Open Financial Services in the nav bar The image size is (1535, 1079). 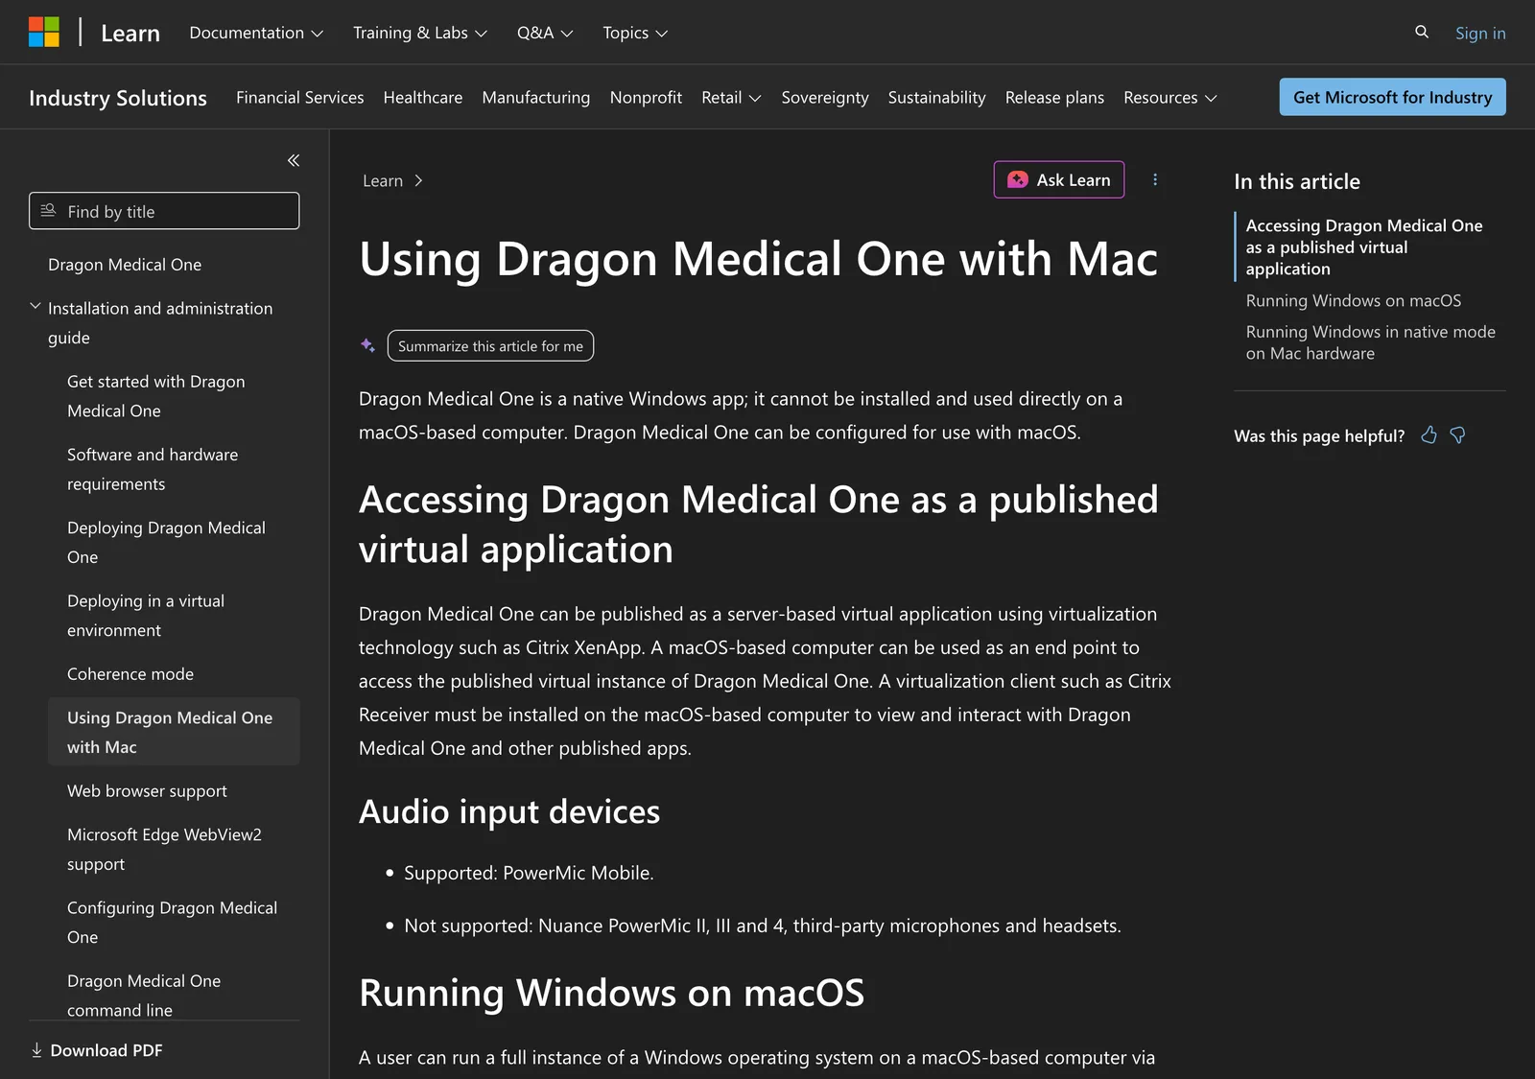tap(300, 98)
